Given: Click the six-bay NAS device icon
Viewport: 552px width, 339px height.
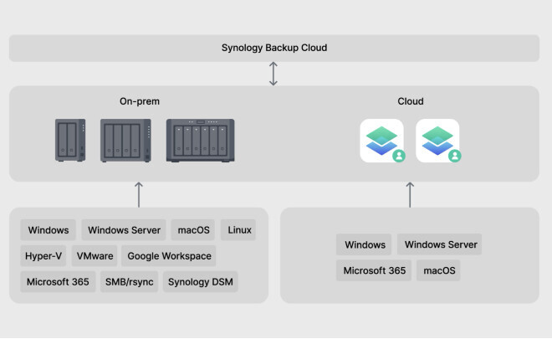Looking at the screenshot, I should coord(201,141).
